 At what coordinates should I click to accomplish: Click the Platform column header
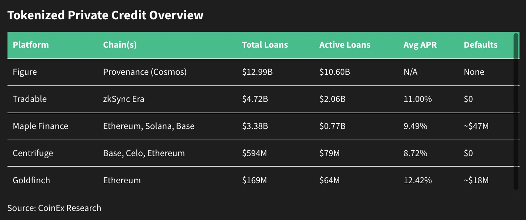pos(31,45)
